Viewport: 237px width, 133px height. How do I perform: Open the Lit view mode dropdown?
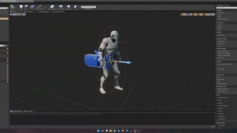(x=24, y=14)
